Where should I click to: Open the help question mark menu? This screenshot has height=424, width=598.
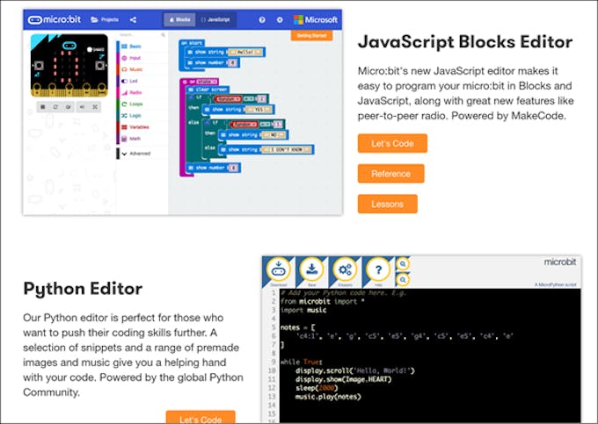262,20
